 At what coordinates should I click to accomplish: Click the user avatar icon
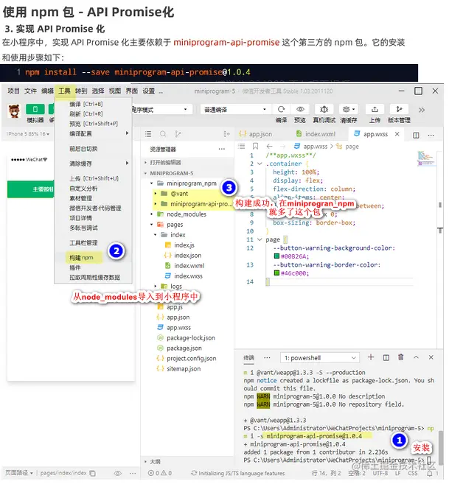pos(14,111)
